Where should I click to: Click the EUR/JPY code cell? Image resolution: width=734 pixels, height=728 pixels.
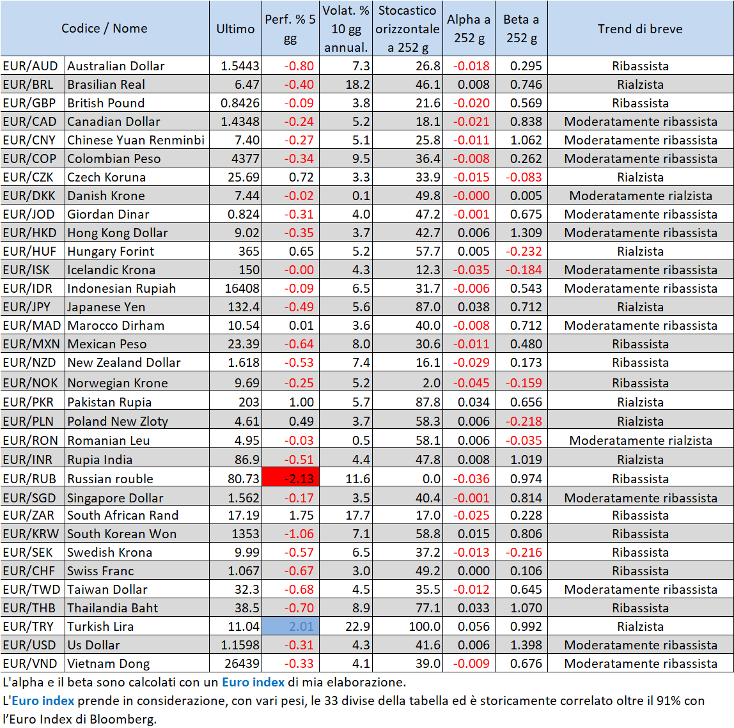(x=33, y=307)
